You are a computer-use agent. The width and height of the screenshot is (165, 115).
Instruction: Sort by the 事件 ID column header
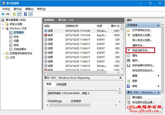coord(114,26)
